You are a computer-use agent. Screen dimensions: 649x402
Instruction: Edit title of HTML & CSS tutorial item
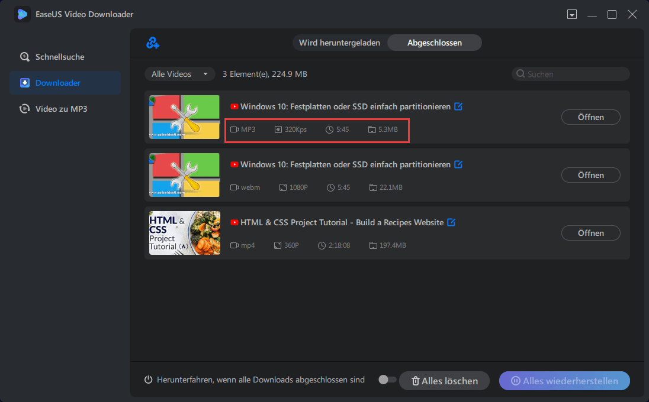click(x=451, y=222)
